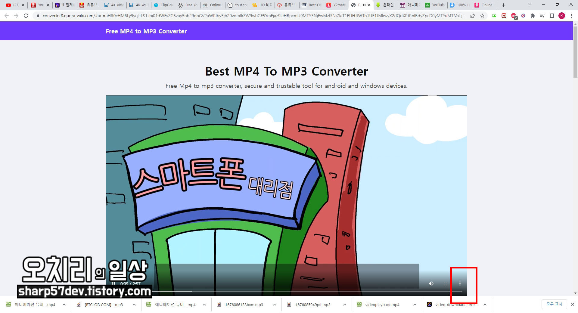The height and width of the screenshot is (313, 578).
Task: Expand options for 1676085949pit.mp3 download
Action: click(344, 305)
